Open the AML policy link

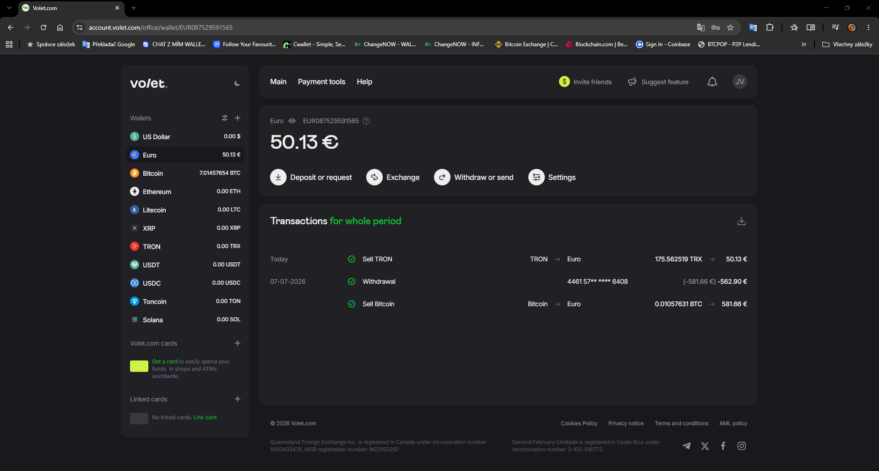(733, 423)
